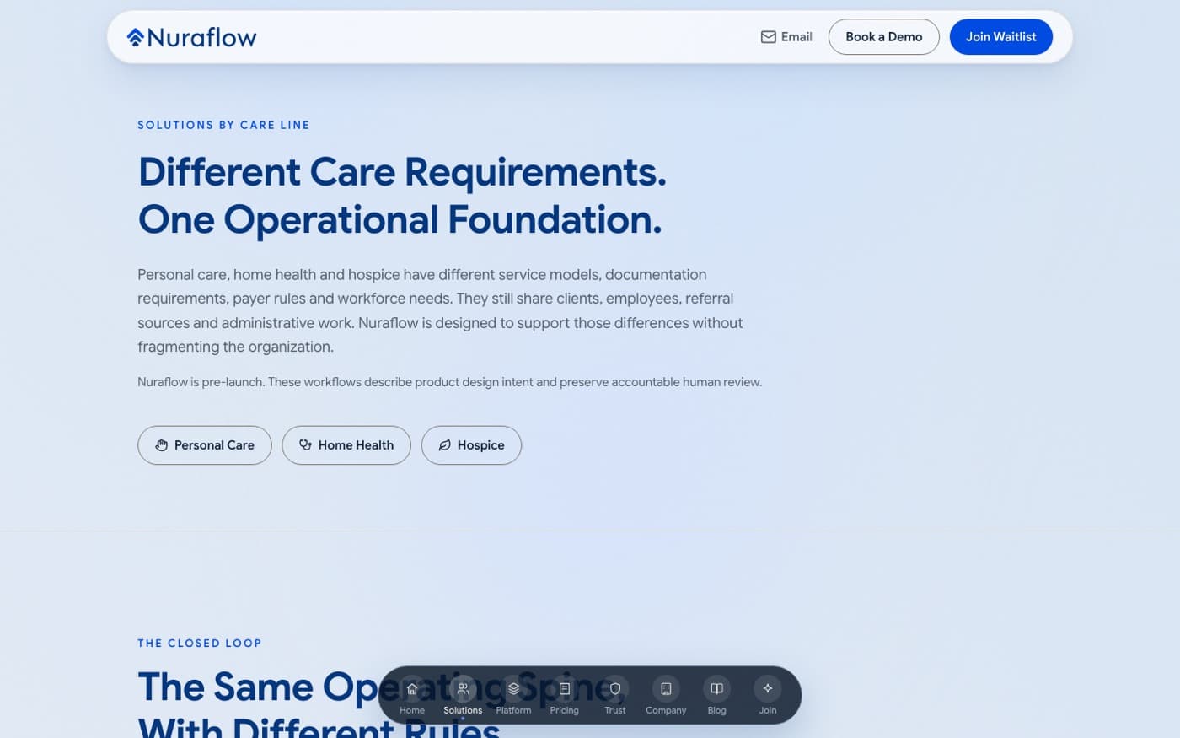Book a Demo
This screenshot has height=738, width=1180.
pyautogui.click(x=884, y=37)
